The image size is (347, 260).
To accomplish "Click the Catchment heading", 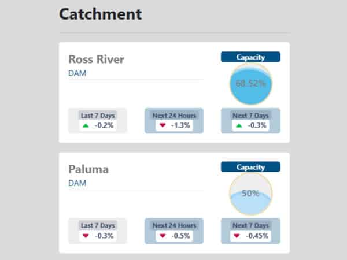I will pyautogui.click(x=100, y=14).
